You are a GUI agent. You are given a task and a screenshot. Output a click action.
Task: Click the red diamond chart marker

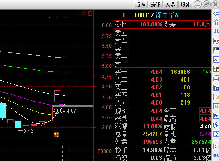84,14
